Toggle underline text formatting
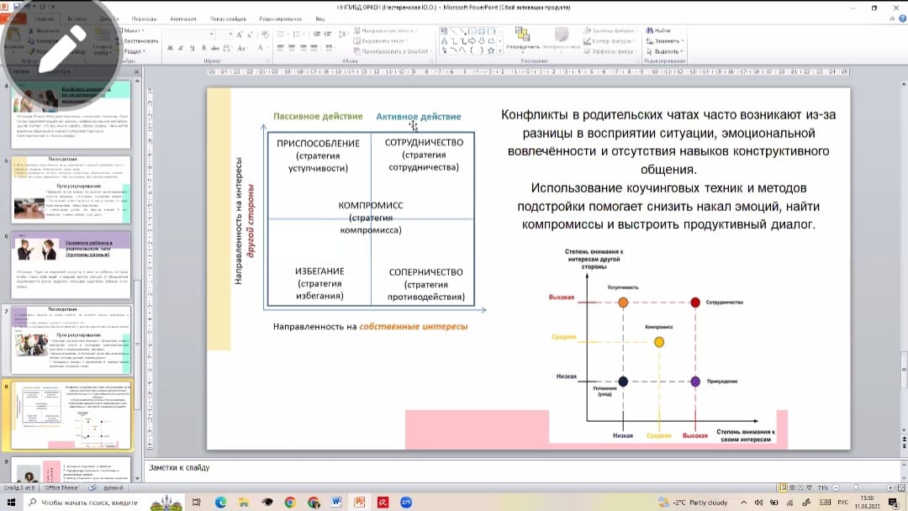The width and height of the screenshot is (908, 511). pyautogui.click(x=192, y=49)
